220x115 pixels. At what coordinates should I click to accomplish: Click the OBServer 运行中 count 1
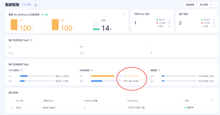(x=169, y=20)
